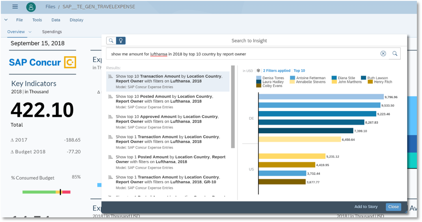Select the search mode magnifier icon
Screen dimensions: 422x222
[111, 41]
